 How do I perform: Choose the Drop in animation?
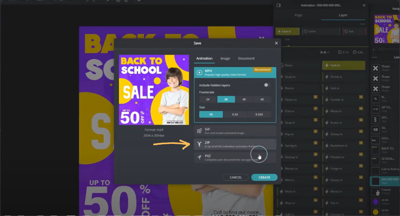[298, 123]
